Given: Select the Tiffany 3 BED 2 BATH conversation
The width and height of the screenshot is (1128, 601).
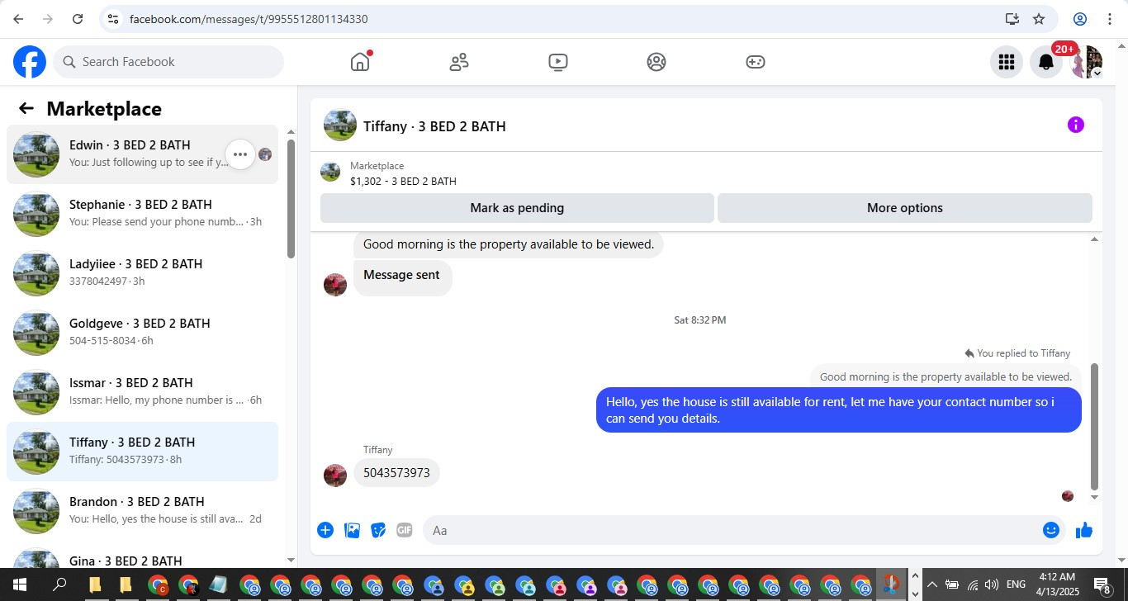Looking at the screenshot, I should (x=142, y=452).
